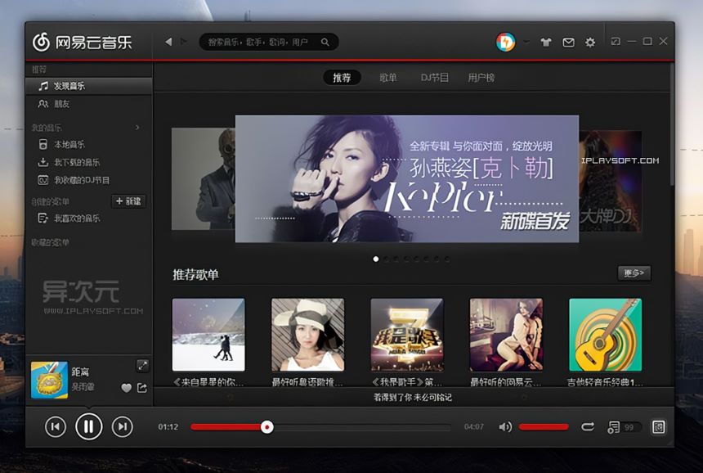This screenshot has height=473, width=703.
Task: Toggle the loop playback mode icon
Action: pyautogui.click(x=588, y=427)
